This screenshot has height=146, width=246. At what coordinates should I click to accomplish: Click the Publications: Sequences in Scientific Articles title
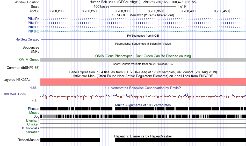pos(143,44)
